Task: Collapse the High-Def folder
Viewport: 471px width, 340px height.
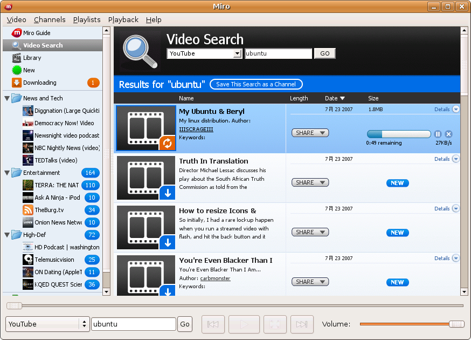Action: point(7,235)
